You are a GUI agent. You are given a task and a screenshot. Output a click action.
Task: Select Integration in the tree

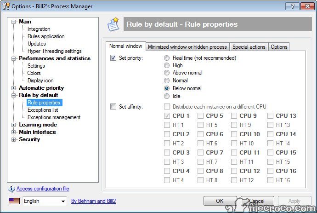pos(39,29)
